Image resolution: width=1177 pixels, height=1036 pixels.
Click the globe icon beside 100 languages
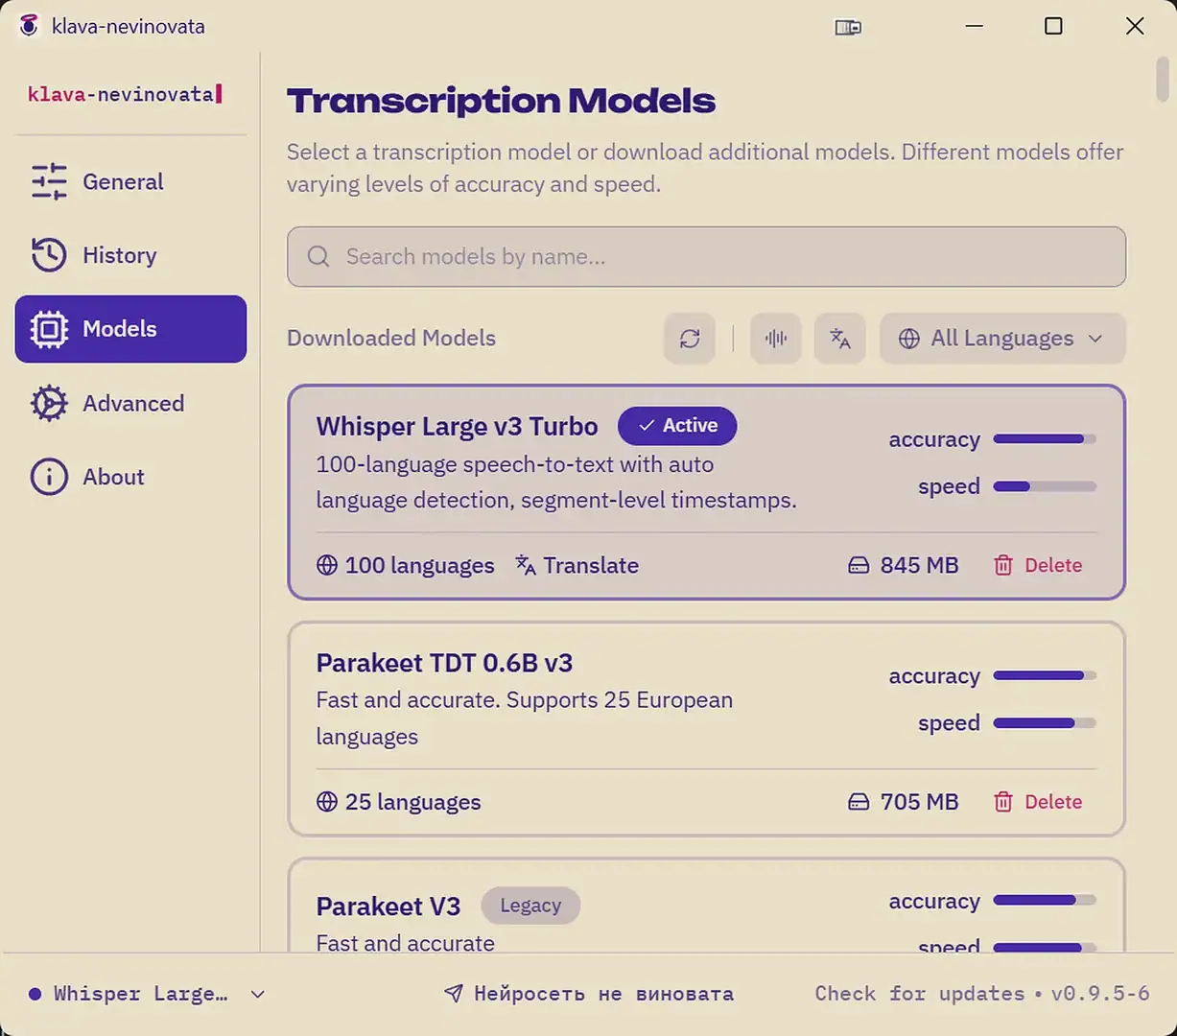click(327, 565)
